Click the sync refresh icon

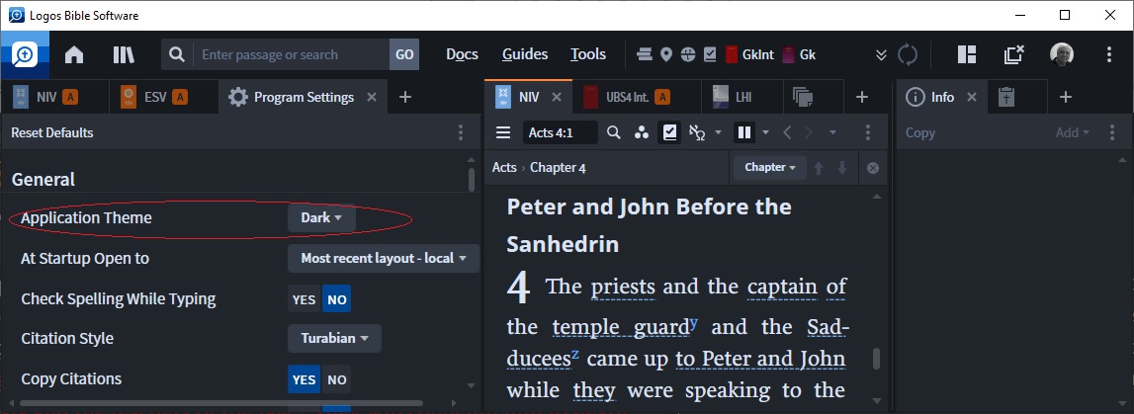(x=909, y=55)
